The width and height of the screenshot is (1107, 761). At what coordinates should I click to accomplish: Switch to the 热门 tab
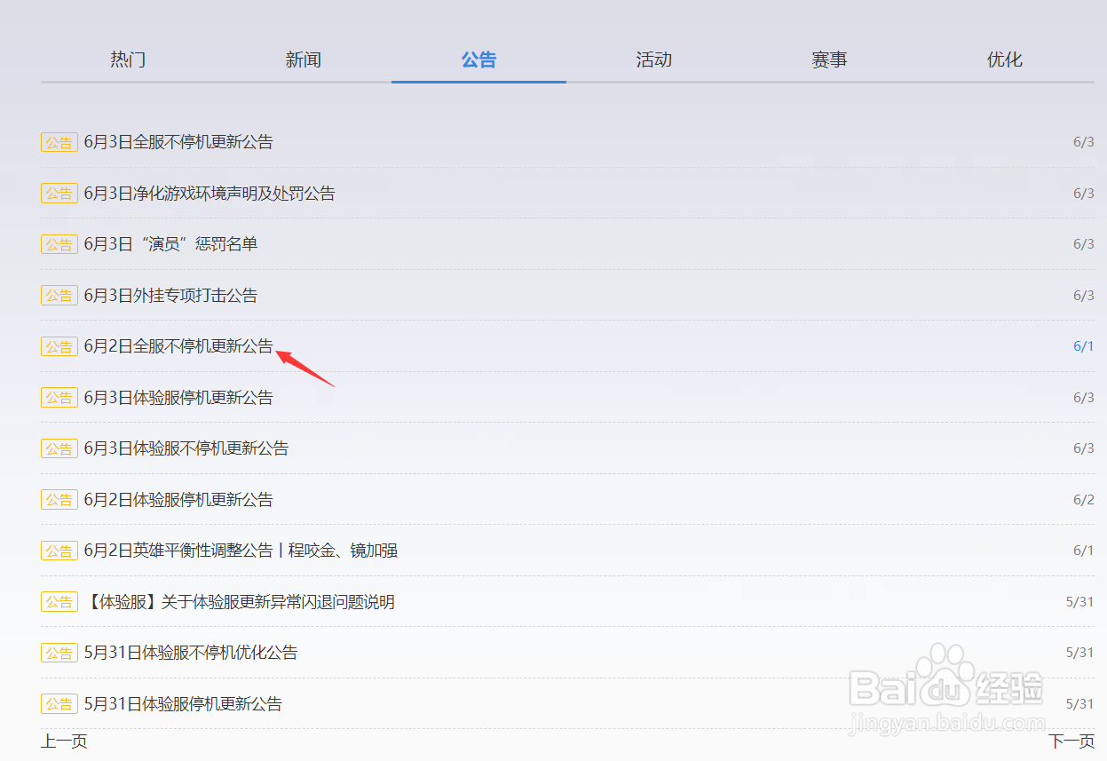(127, 59)
